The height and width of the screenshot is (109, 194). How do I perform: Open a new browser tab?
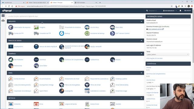click(x=100, y=2)
